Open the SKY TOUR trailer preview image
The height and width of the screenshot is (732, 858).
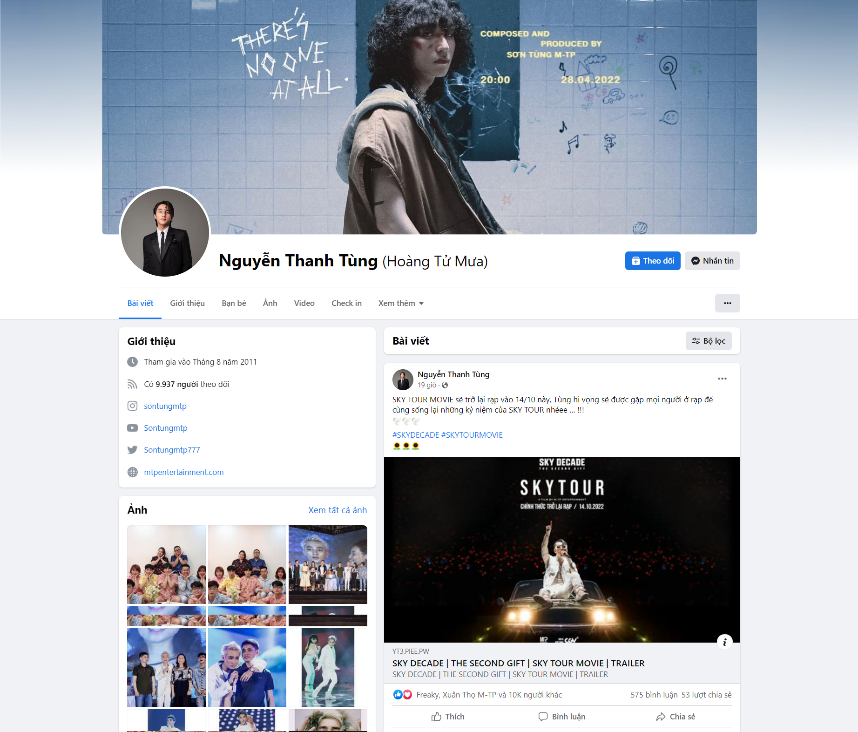click(x=562, y=549)
